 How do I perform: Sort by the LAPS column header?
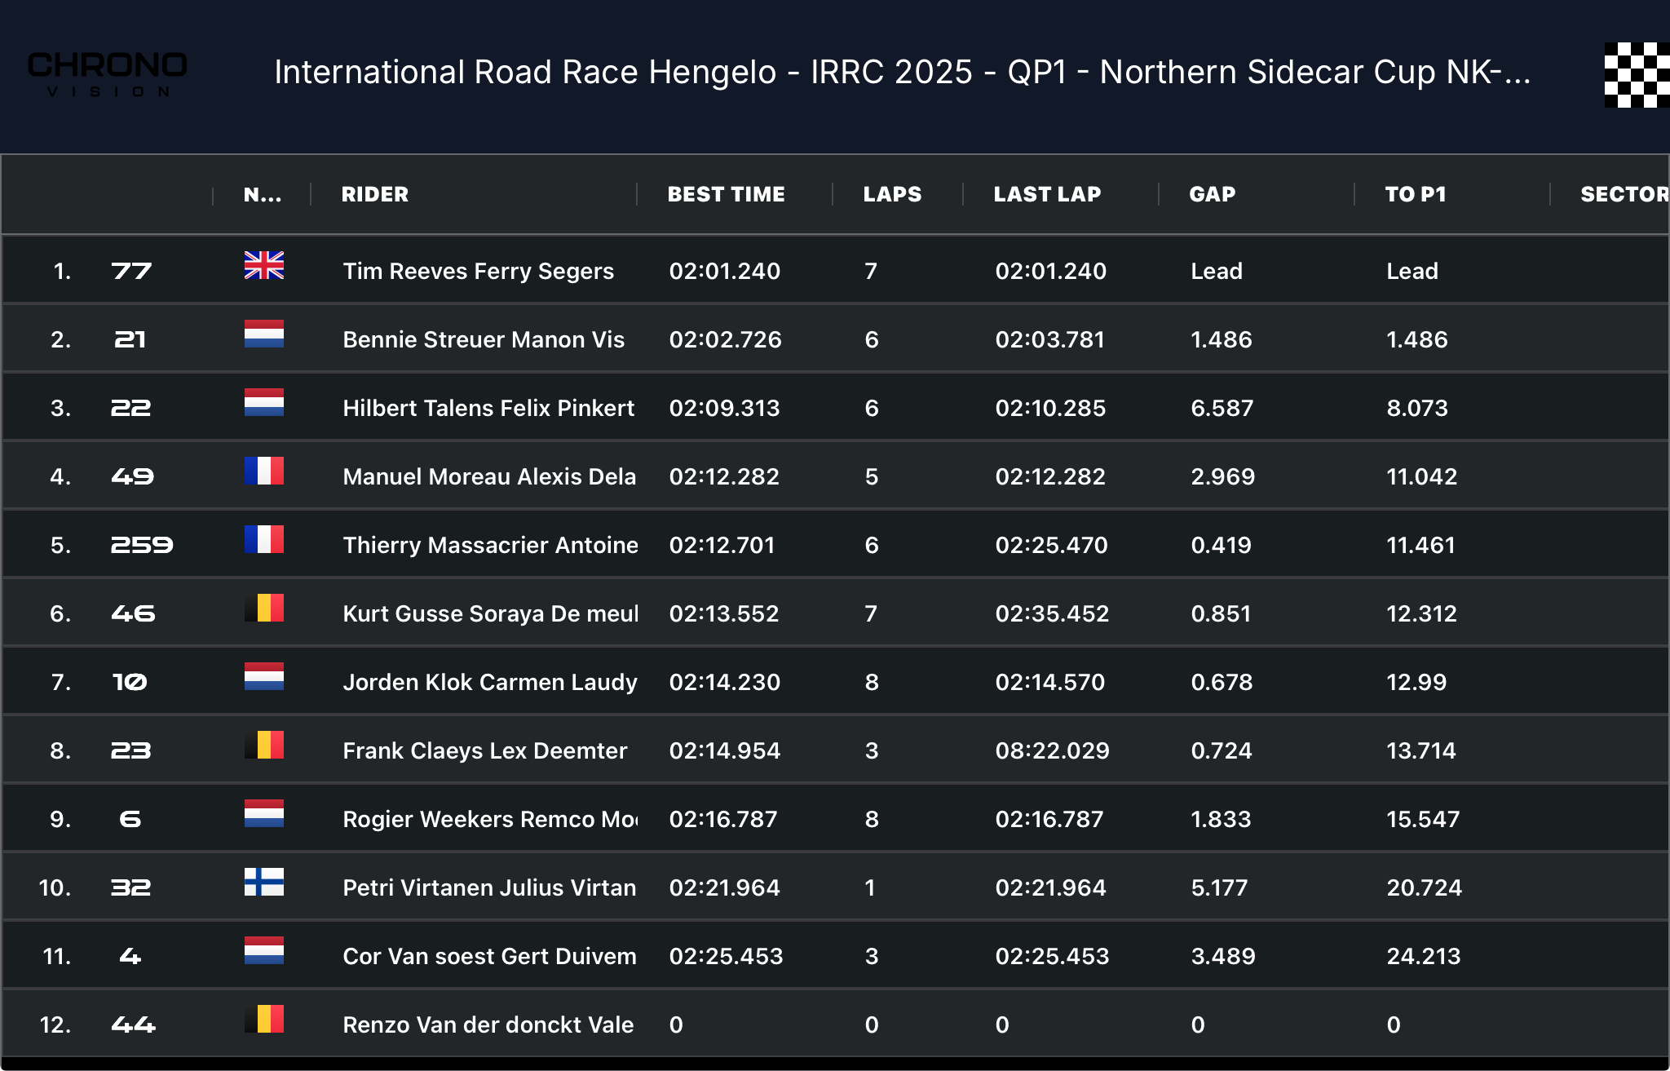click(892, 194)
